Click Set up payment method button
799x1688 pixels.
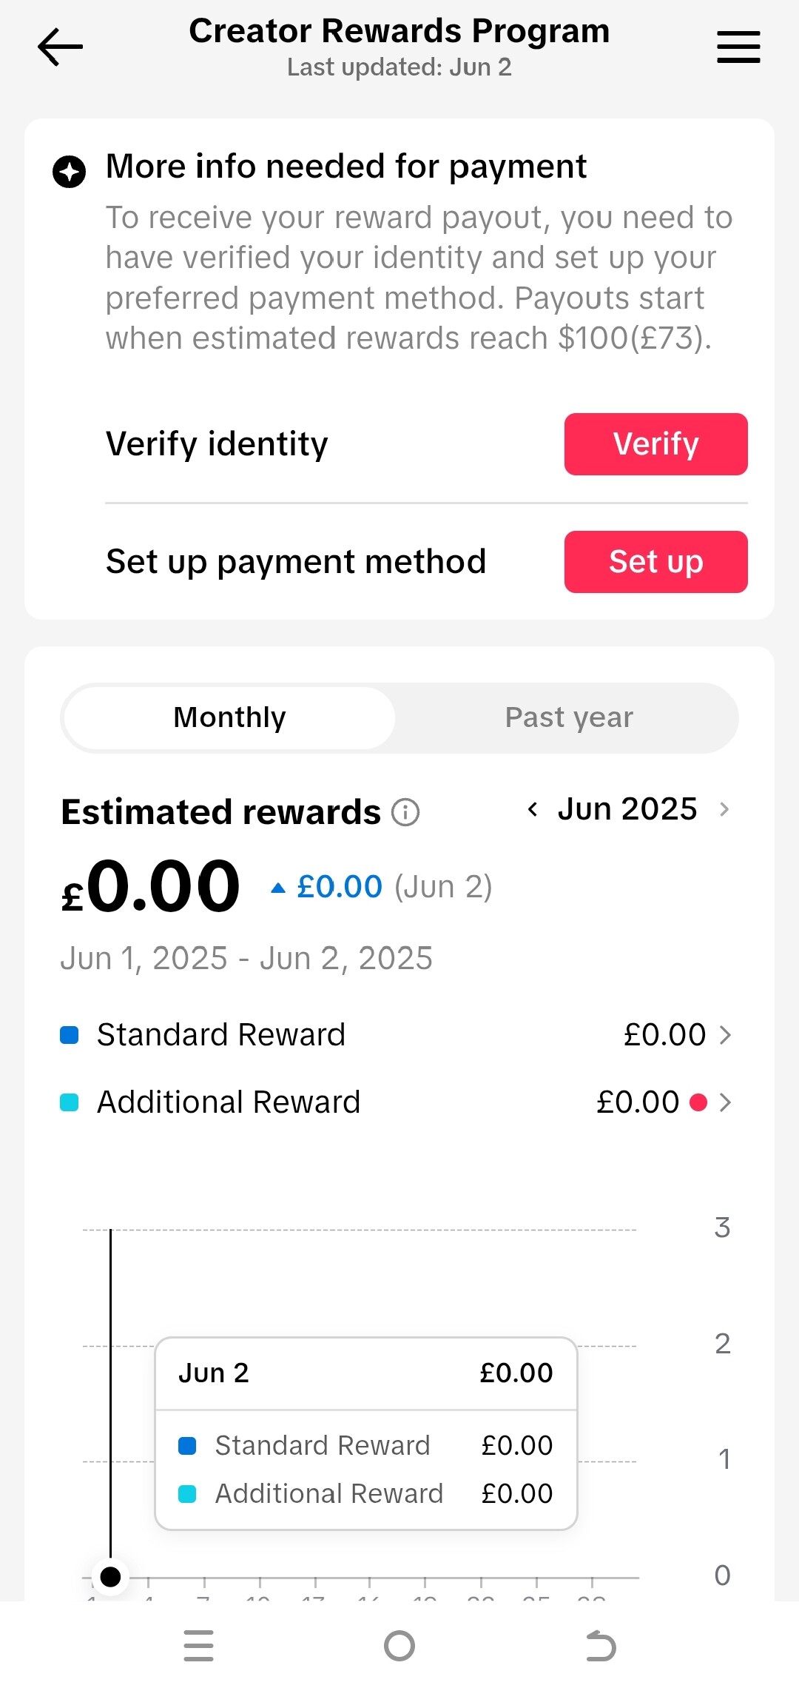tap(655, 562)
